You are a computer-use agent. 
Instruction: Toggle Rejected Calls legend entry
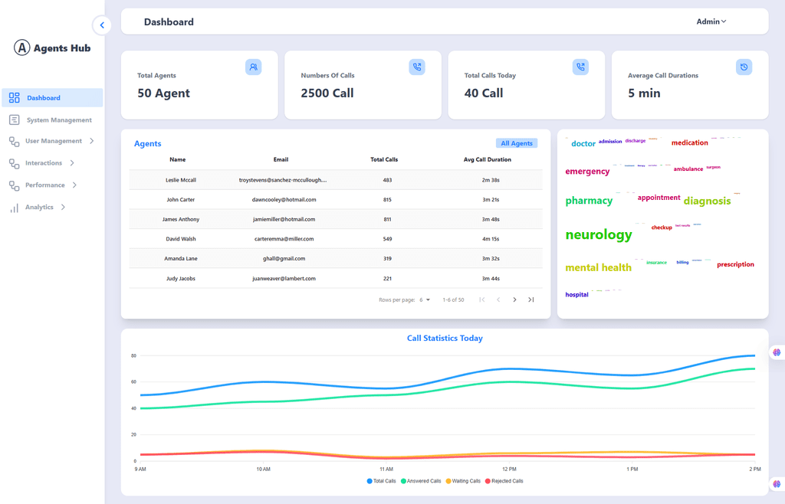pyautogui.click(x=504, y=481)
